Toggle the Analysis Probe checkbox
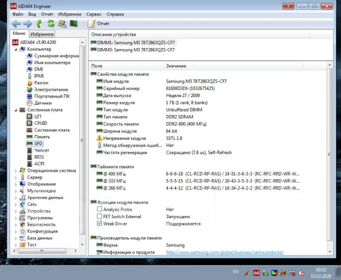341x280 pixels. 100,209
